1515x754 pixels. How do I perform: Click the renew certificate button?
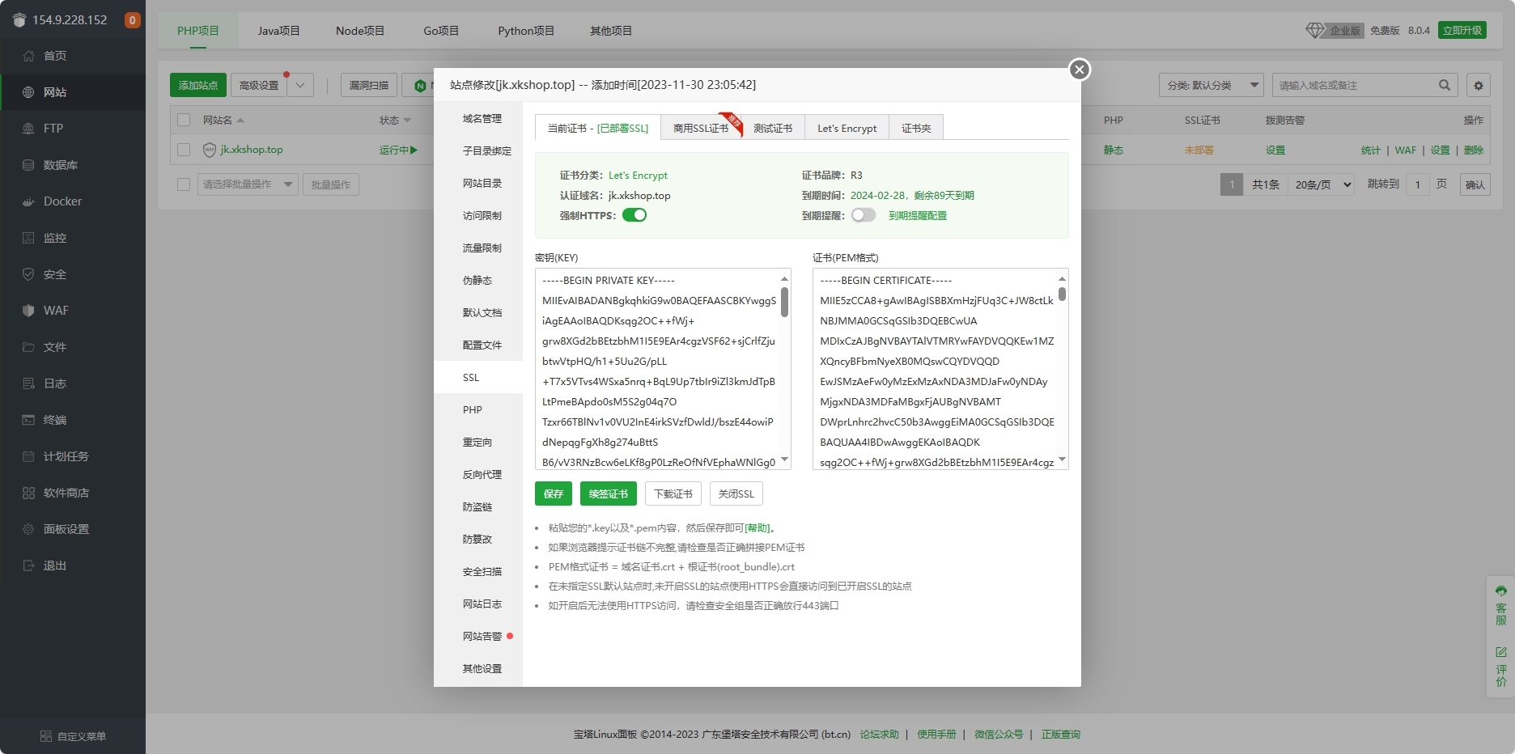click(608, 493)
